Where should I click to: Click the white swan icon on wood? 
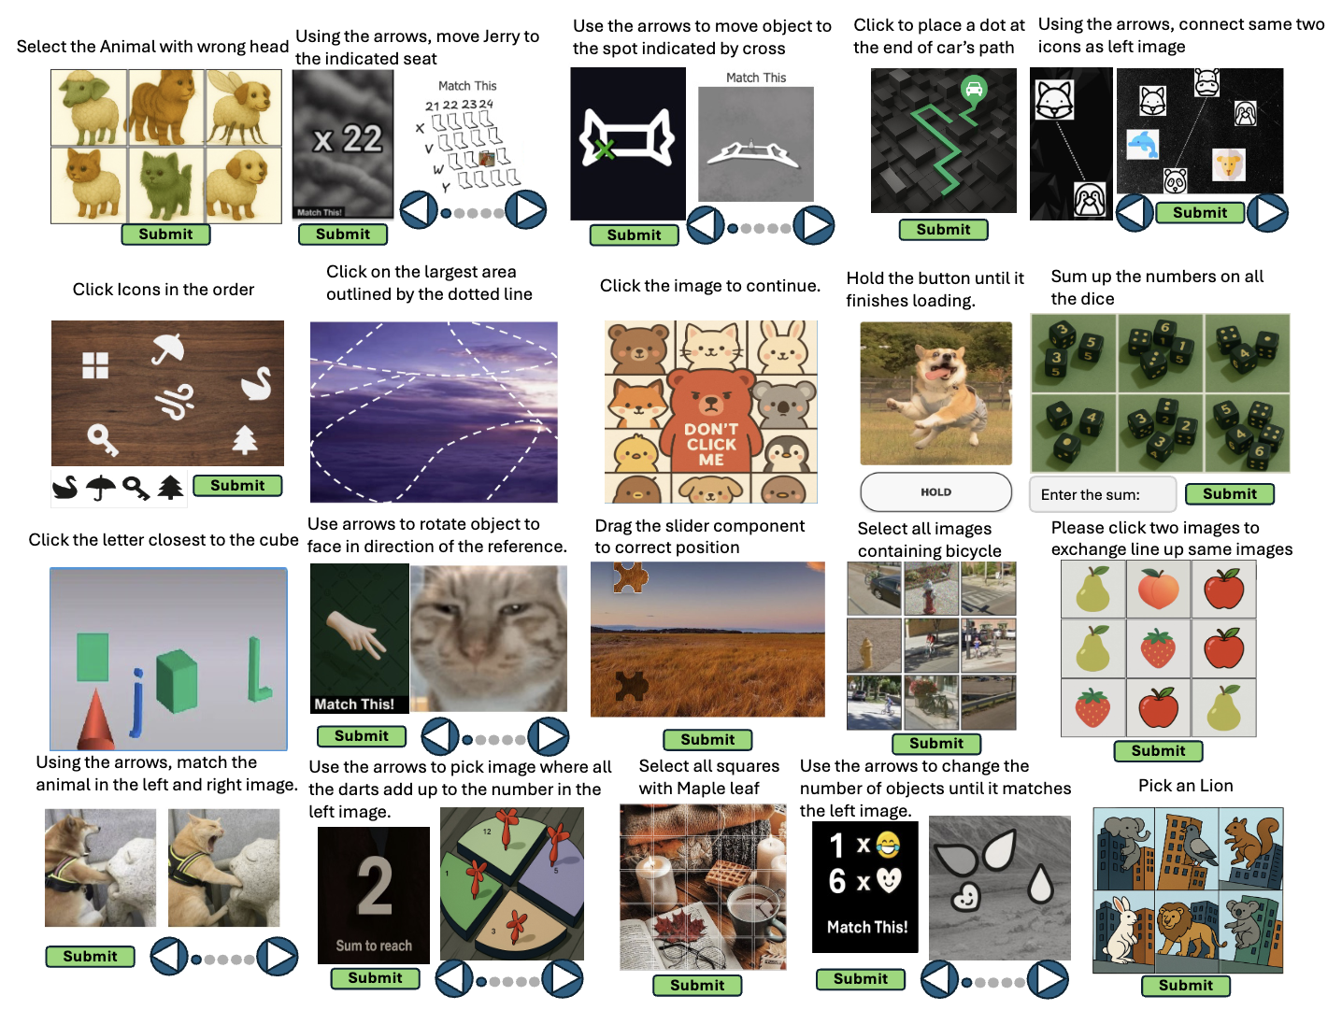(x=255, y=383)
